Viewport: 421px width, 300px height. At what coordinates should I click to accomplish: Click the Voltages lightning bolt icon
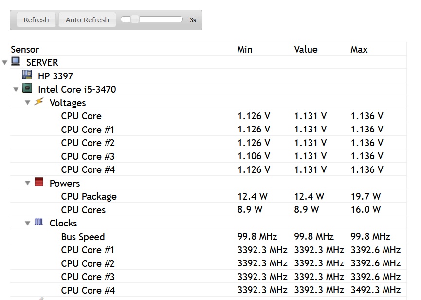click(39, 101)
